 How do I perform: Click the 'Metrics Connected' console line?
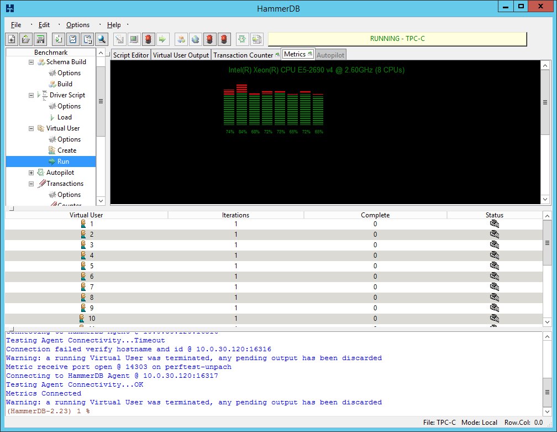(x=43, y=393)
